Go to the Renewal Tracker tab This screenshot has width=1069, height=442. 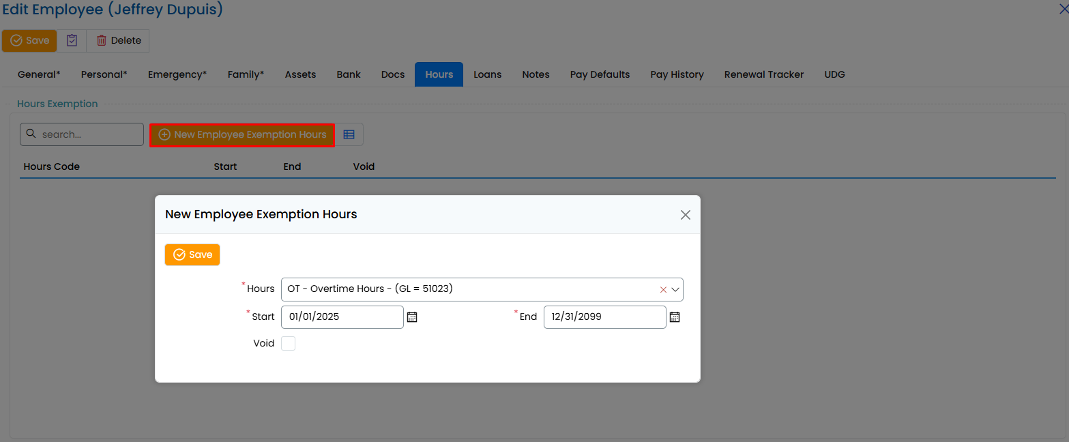763,74
